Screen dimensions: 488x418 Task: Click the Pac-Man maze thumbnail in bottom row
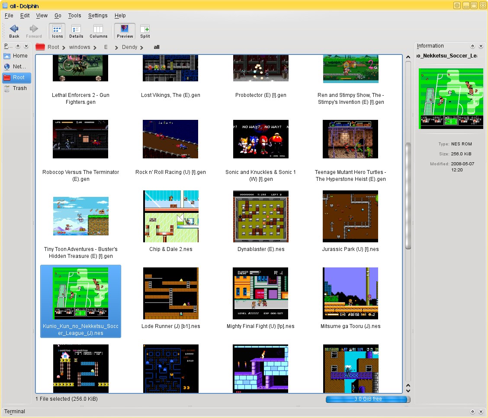click(x=171, y=369)
